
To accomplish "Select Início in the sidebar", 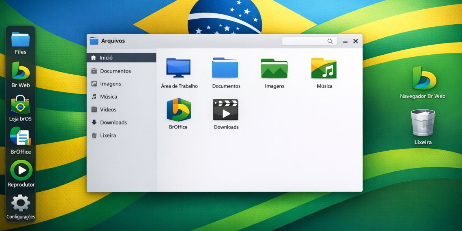I will pos(122,58).
